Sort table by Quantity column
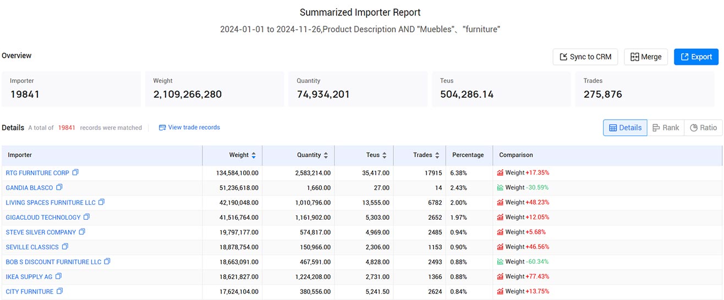724x300 pixels. [x=326, y=155]
